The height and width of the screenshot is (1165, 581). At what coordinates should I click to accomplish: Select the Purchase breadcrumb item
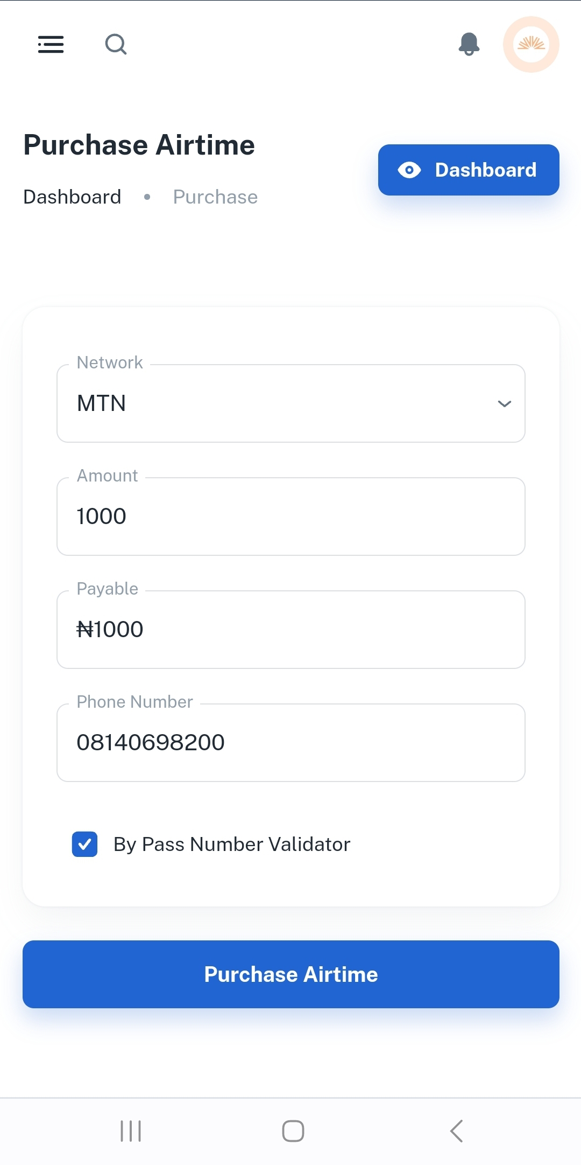coord(215,197)
